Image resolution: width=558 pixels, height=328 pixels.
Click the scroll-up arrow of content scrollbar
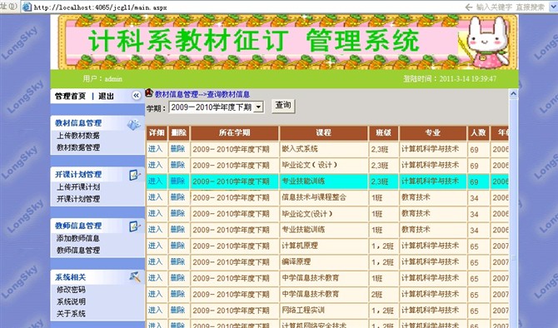tap(513, 94)
